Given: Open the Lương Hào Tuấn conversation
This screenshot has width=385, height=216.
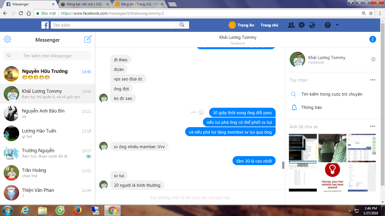Looking at the screenshot, I should click(x=47, y=133).
